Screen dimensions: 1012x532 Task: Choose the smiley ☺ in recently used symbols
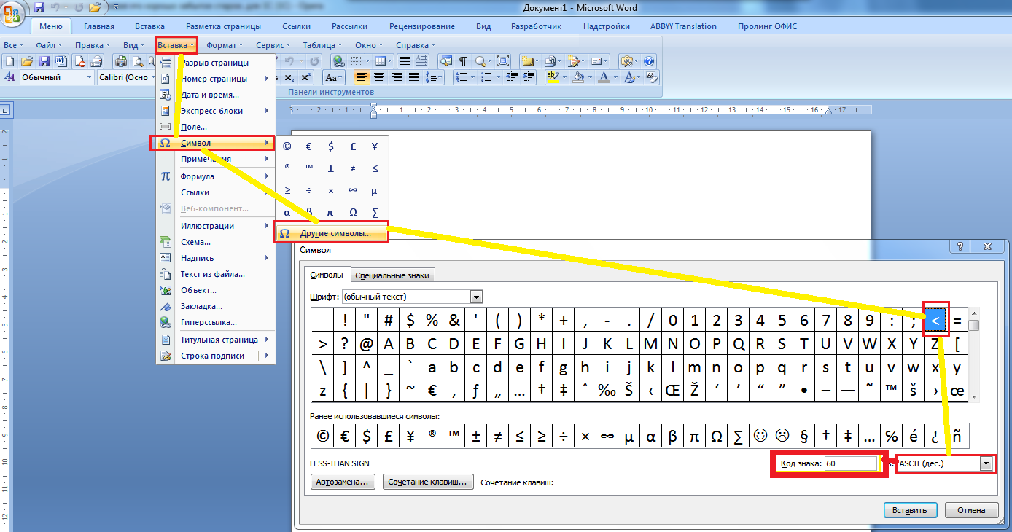coord(760,436)
